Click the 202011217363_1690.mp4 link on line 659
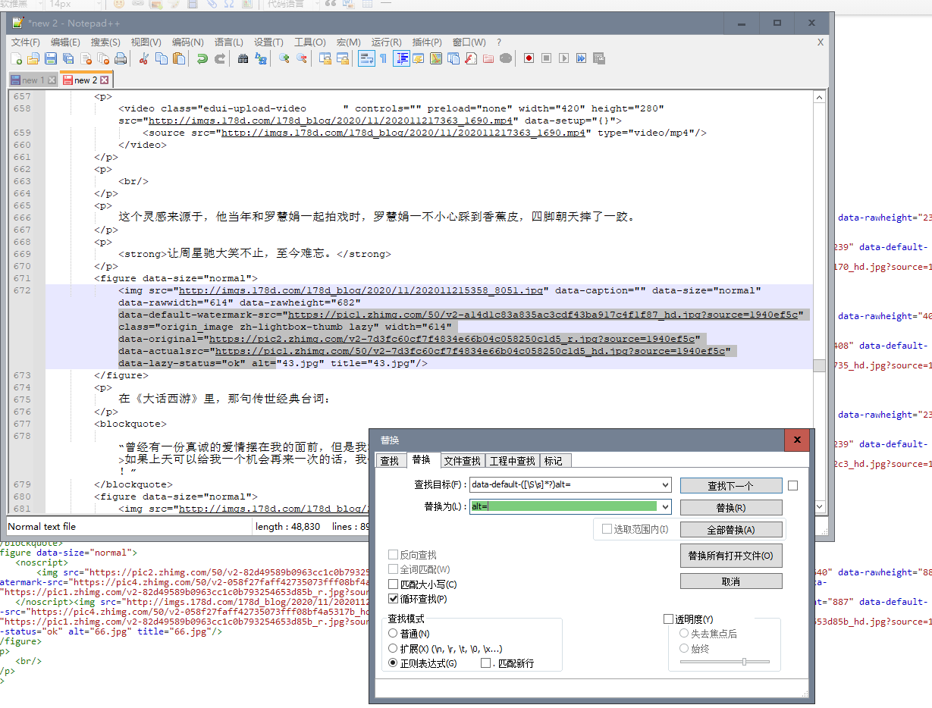 coord(403,133)
